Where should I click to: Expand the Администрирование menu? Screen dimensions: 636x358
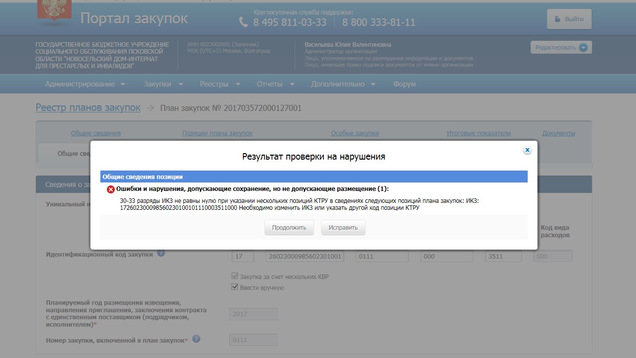[85, 84]
